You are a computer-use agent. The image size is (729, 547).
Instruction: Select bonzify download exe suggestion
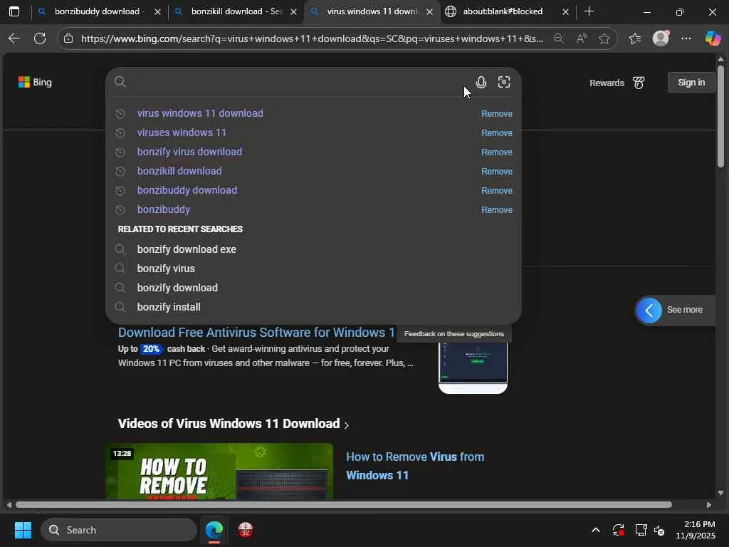187,249
